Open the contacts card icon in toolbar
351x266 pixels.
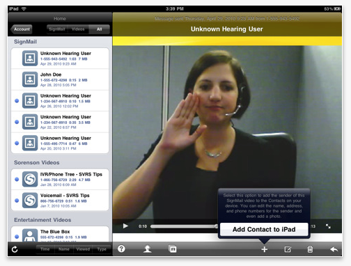(x=173, y=249)
